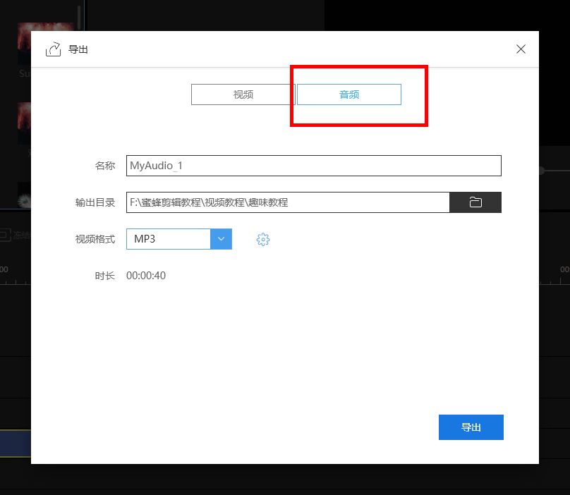570x495 pixels.
Task: Close the 导出 dialog
Action: coord(521,49)
